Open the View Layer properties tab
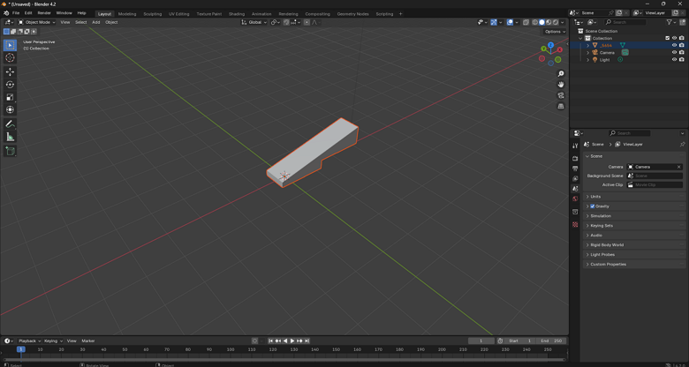This screenshot has height=367, width=689. point(575,179)
